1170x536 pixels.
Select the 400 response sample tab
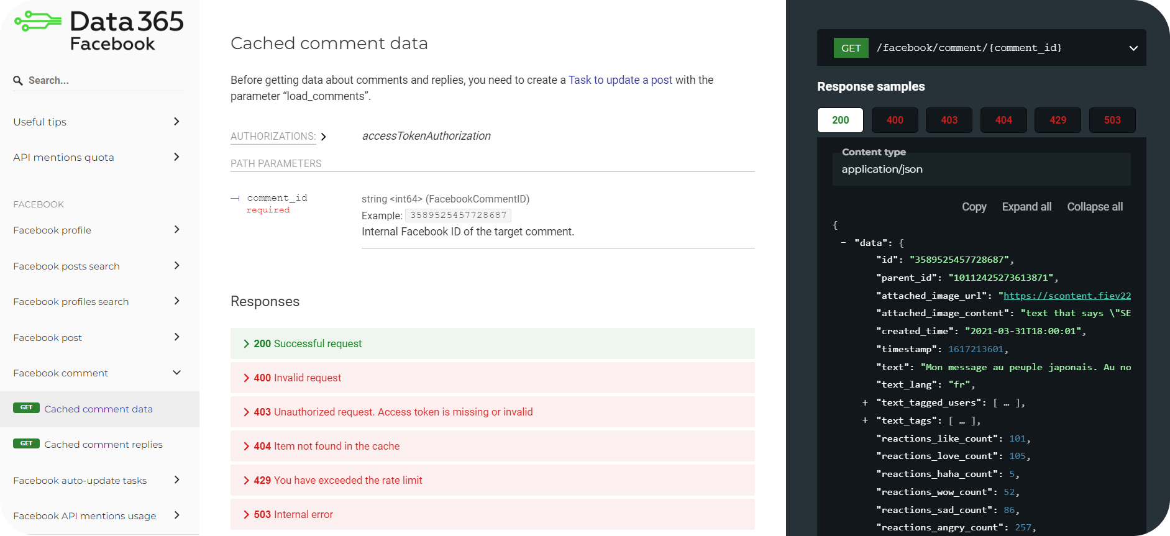895,120
